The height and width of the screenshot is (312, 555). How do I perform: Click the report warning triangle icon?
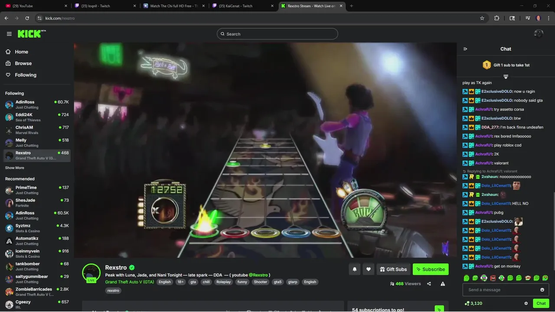point(443,284)
